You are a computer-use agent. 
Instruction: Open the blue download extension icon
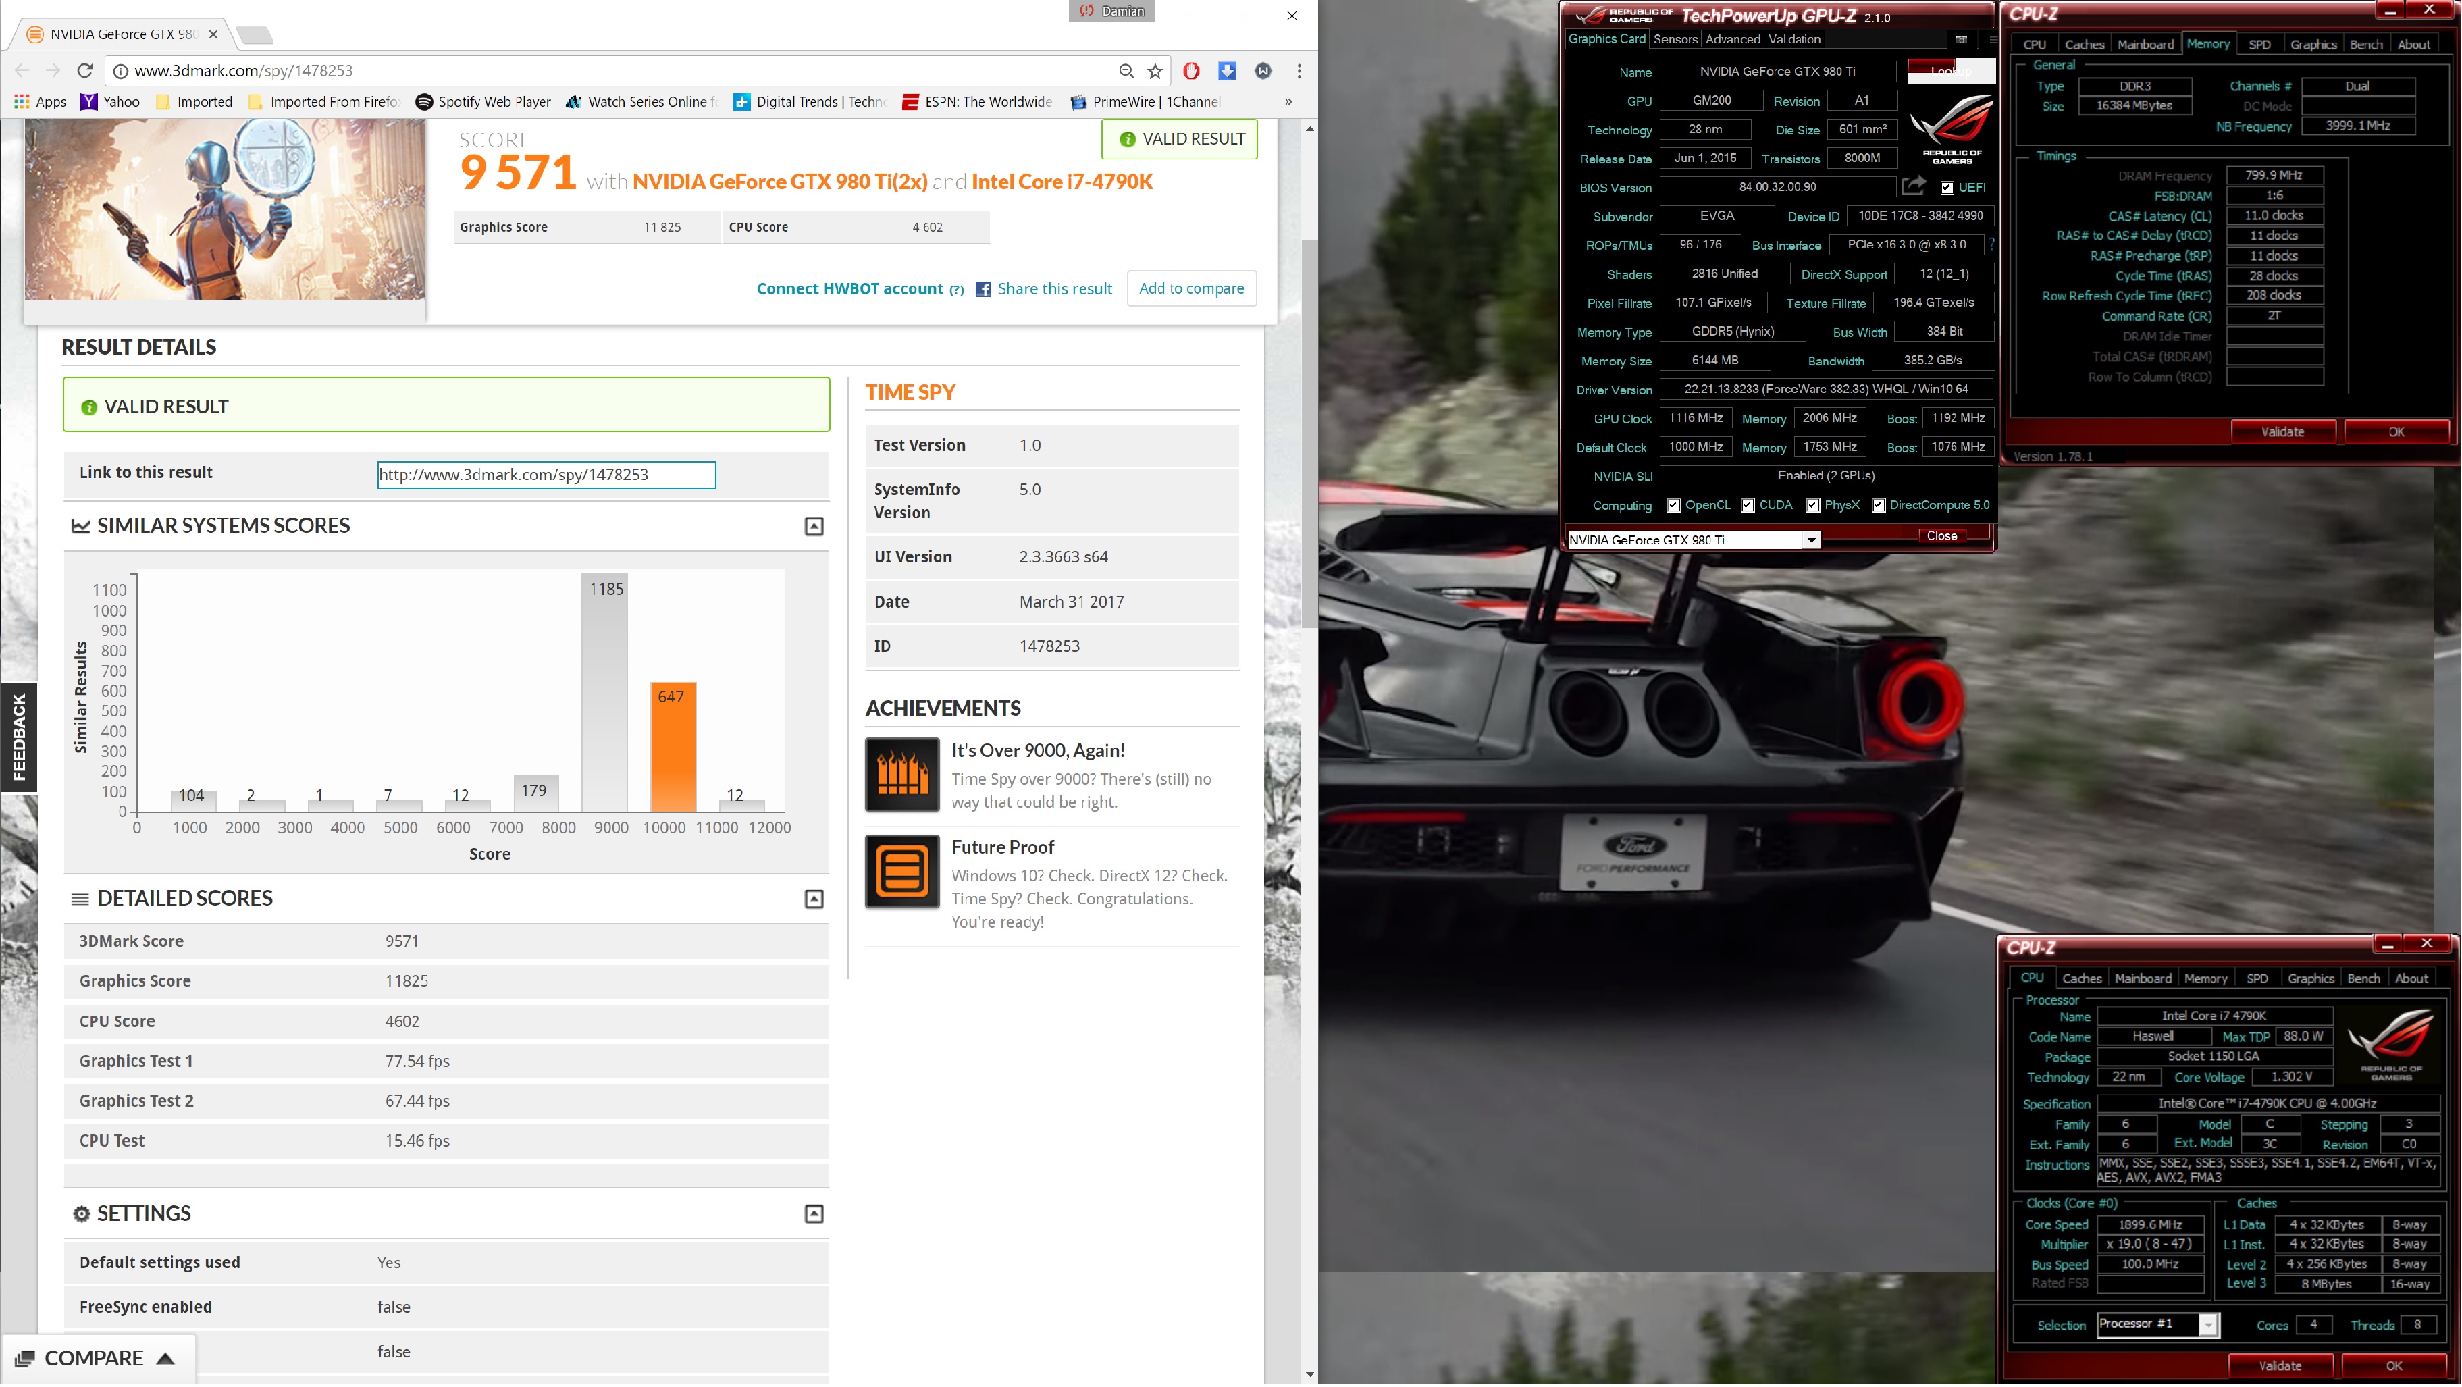tap(1227, 71)
